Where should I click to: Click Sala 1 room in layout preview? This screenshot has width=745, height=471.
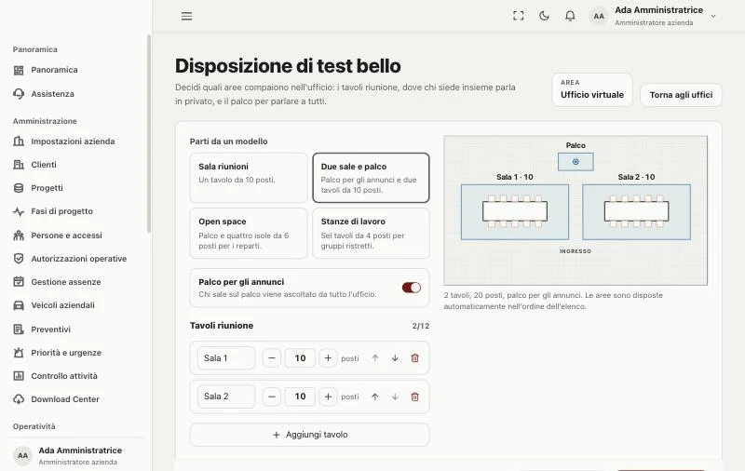(515, 211)
